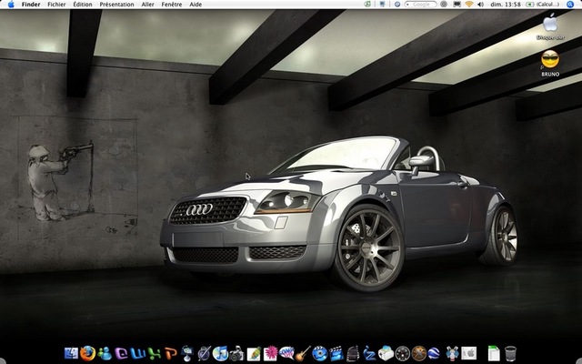Open the Édition menu
The image size is (582, 364).
pyautogui.click(x=83, y=5)
